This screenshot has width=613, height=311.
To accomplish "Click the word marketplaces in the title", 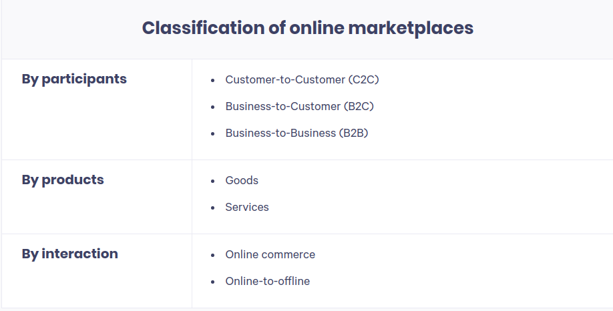I will 411,29.
